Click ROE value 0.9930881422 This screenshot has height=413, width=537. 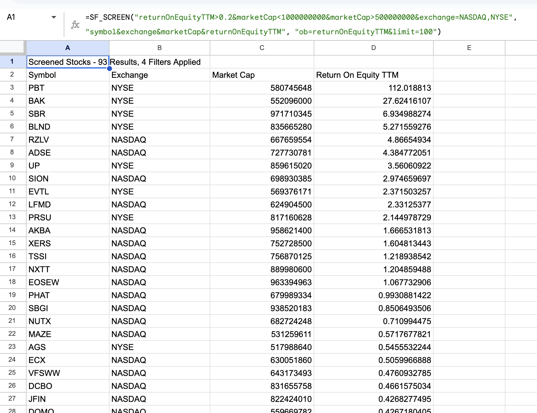374,295
